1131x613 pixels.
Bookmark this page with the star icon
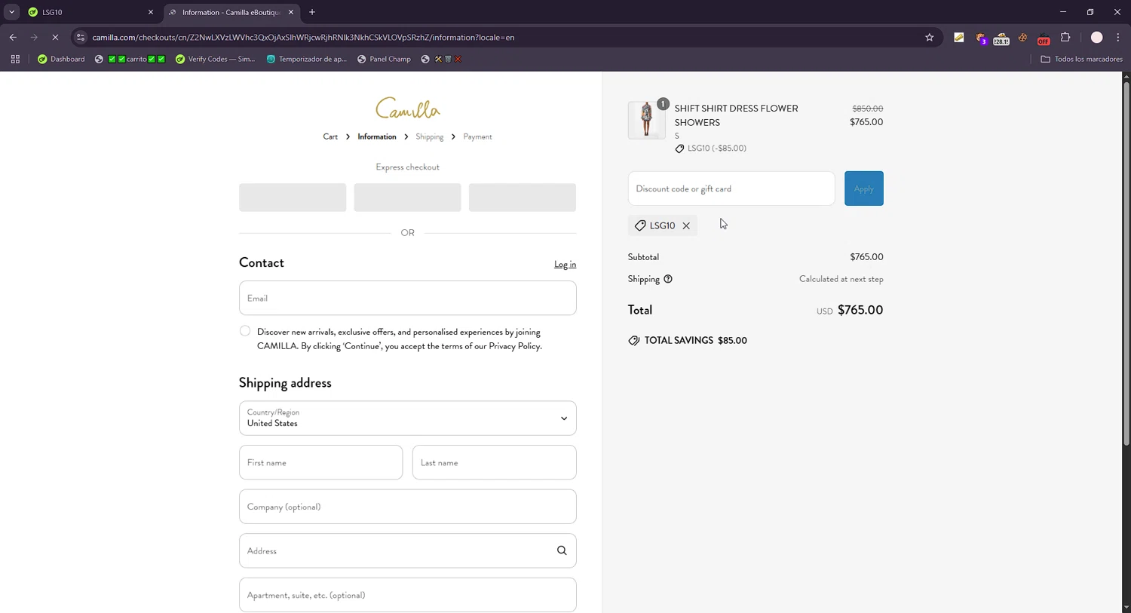[929, 37]
